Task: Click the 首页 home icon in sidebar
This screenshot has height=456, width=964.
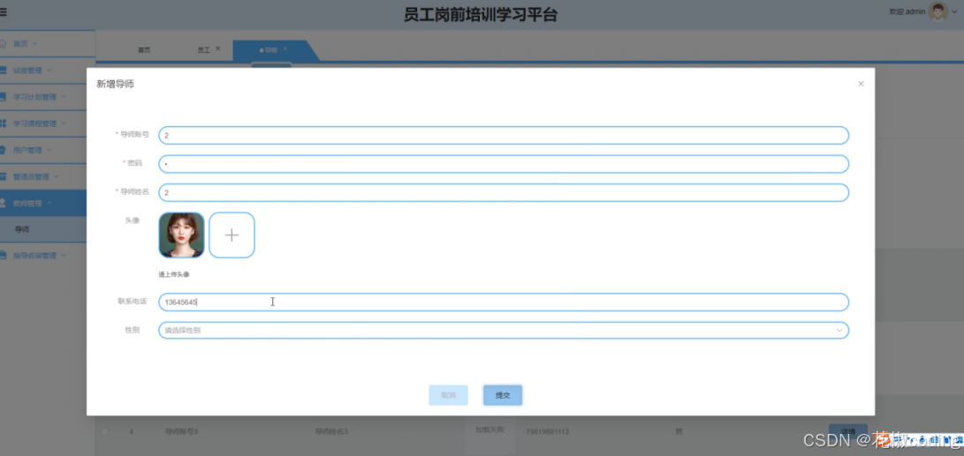Action: click(3, 44)
